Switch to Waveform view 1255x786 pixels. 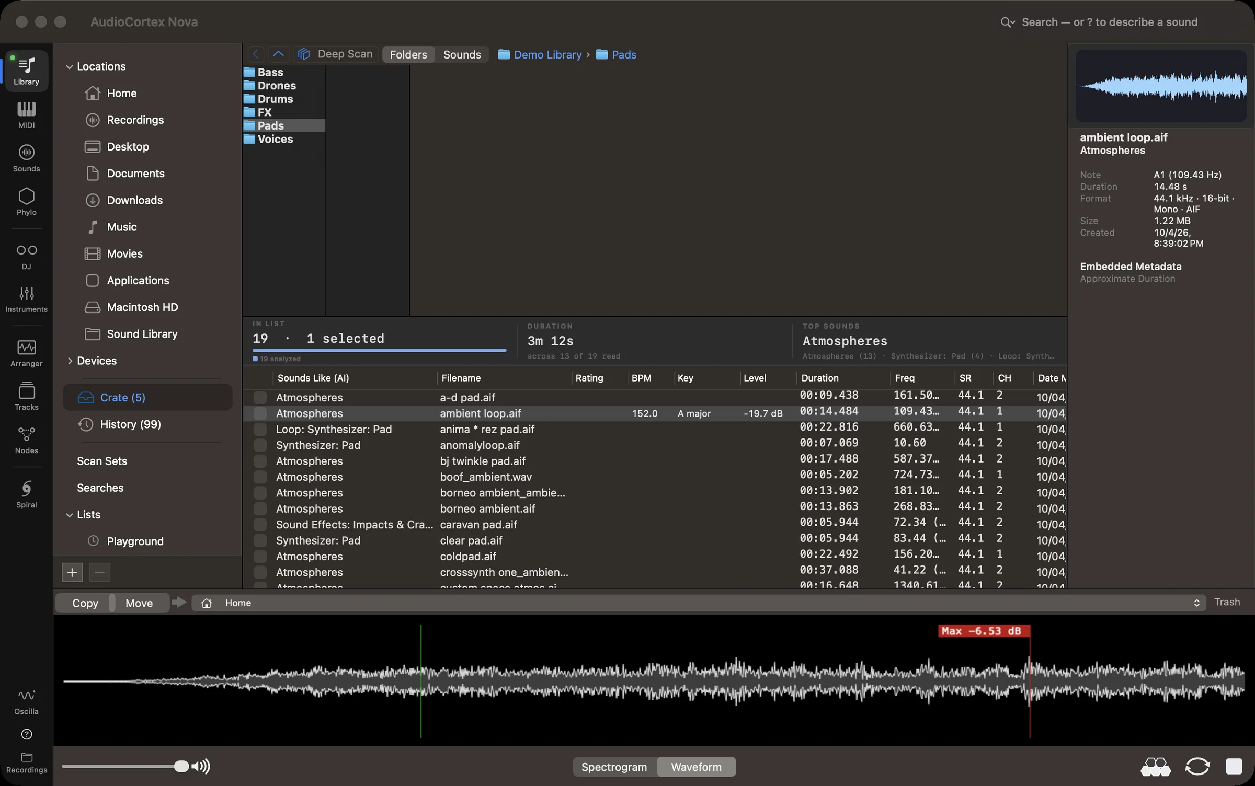pos(696,767)
